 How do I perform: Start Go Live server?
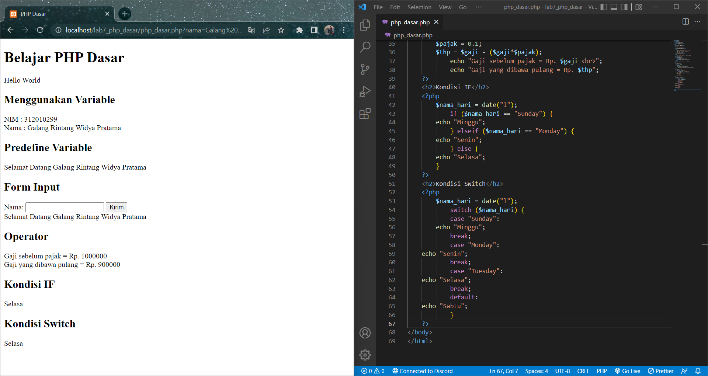[627, 371]
